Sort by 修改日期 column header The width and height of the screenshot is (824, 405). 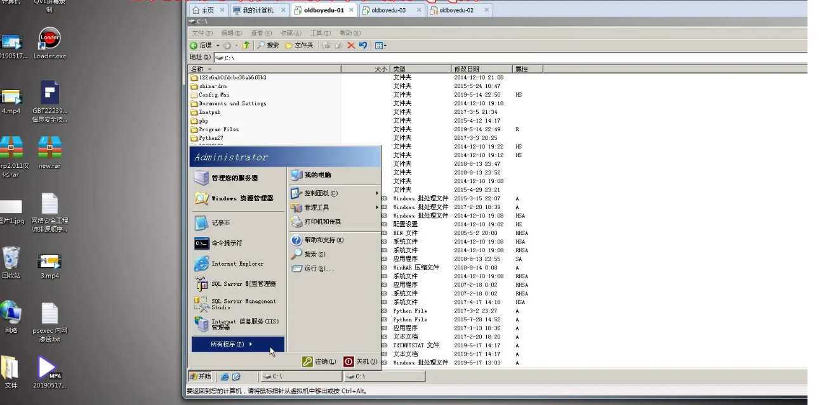(481, 69)
